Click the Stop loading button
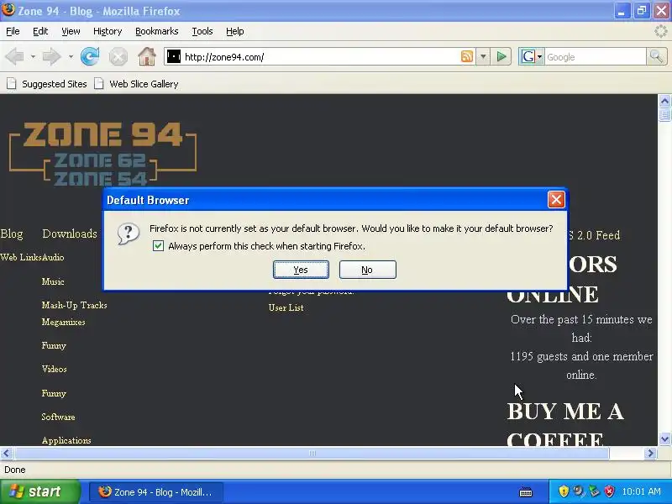 click(118, 56)
